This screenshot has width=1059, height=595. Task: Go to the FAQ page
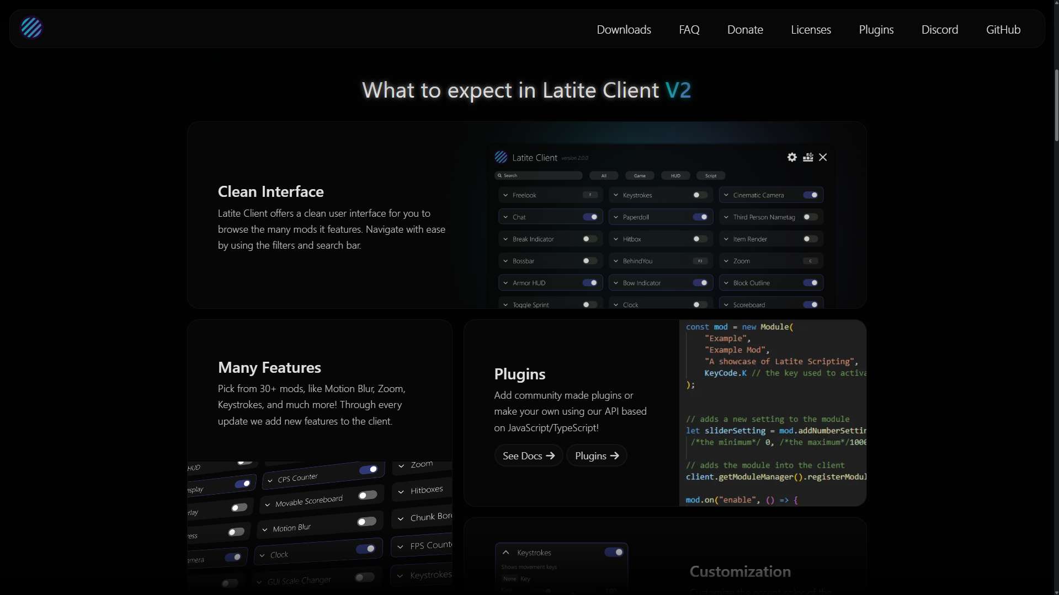coord(689,29)
